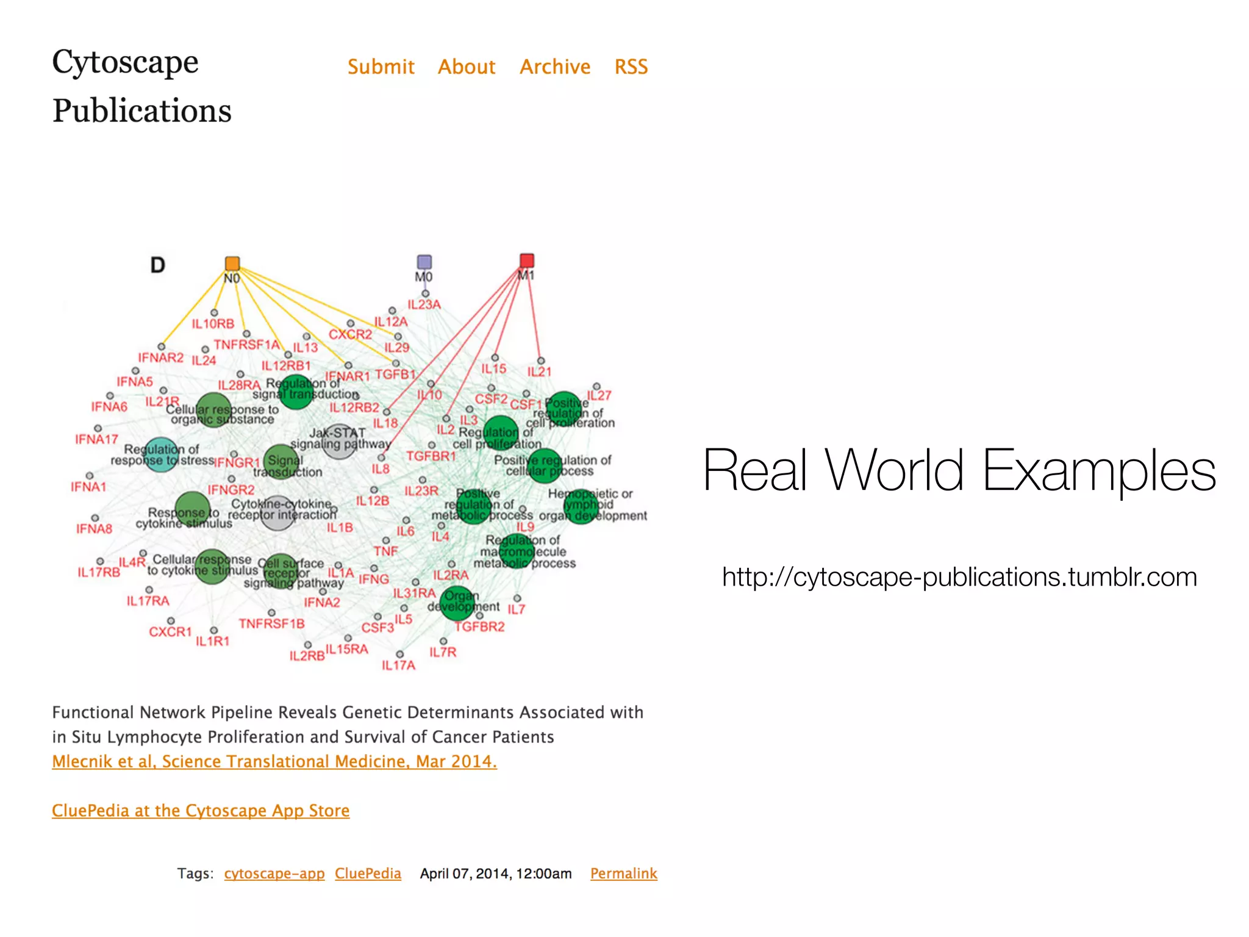Click the IL27 gene label
This screenshot has width=1249, height=937.
point(599,395)
